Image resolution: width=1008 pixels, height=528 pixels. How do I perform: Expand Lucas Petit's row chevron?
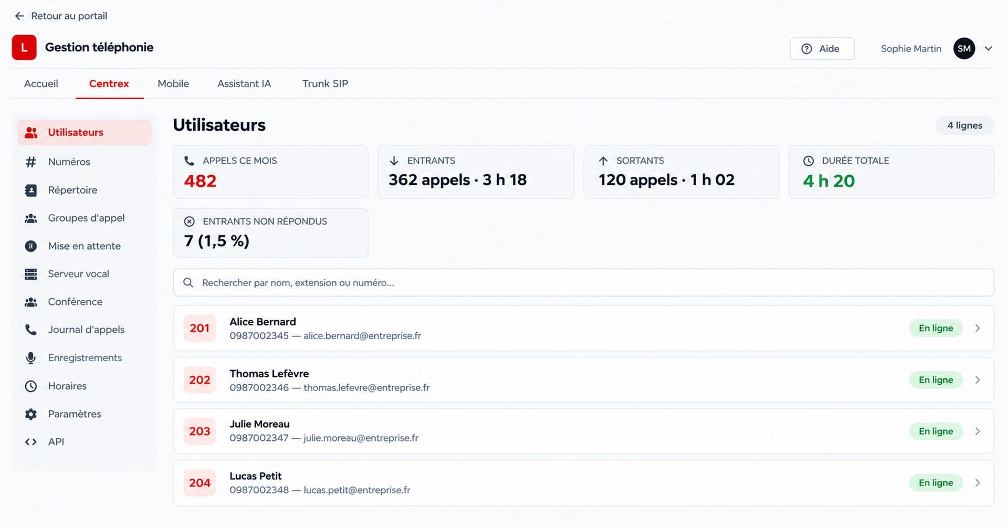pyautogui.click(x=978, y=483)
